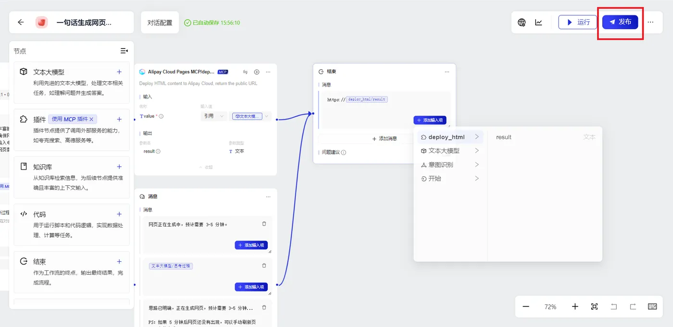Open the top toolbar more options ellipsis
The width and height of the screenshot is (673, 327).
pos(650,23)
